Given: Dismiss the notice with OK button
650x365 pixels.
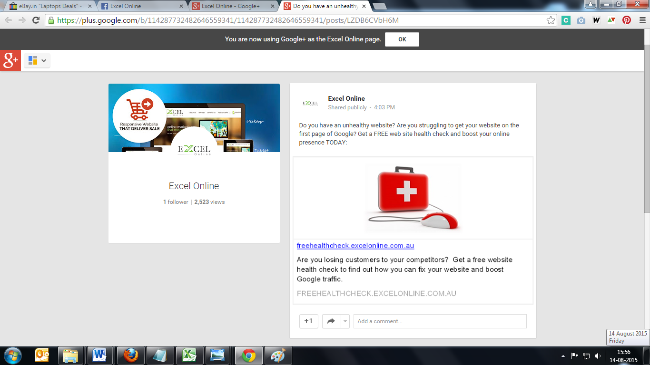Looking at the screenshot, I should click(x=402, y=39).
